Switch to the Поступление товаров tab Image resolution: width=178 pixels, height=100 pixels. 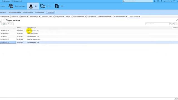click(x=104, y=17)
